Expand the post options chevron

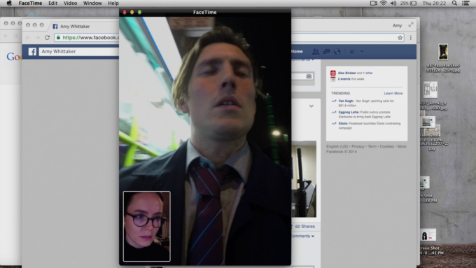point(311,106)
